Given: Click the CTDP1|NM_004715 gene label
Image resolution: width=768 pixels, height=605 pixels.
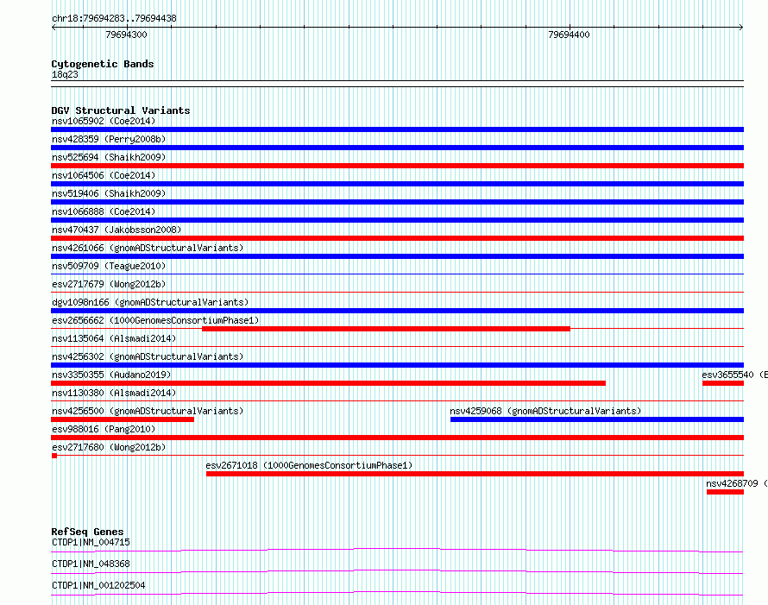Looking at the screenshot, I should (x=91, y=542).
